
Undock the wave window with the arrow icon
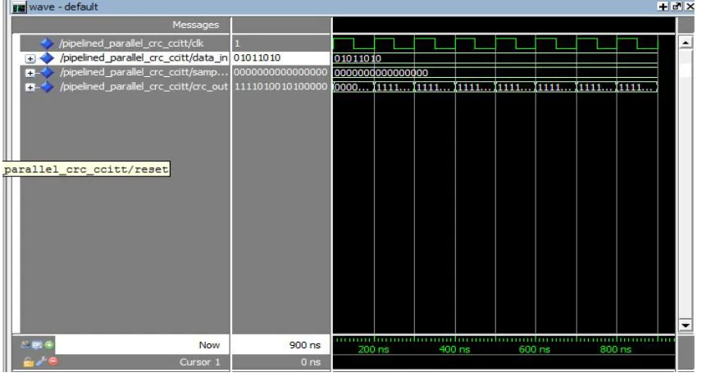coord(677,7)
